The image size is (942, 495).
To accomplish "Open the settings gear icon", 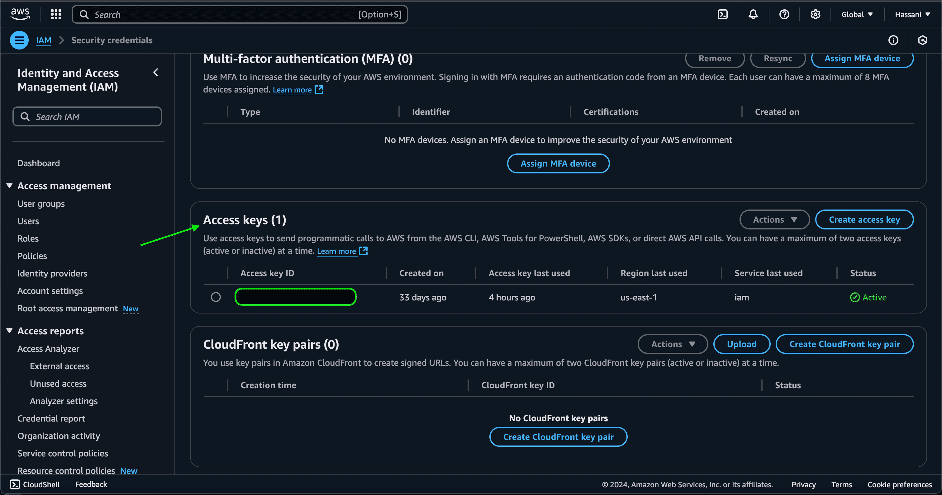I will (x=815, y=14).
